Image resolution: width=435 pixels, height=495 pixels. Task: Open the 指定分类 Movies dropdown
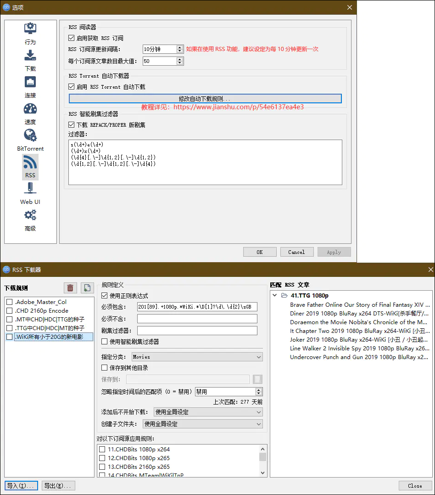coord(196,357)
